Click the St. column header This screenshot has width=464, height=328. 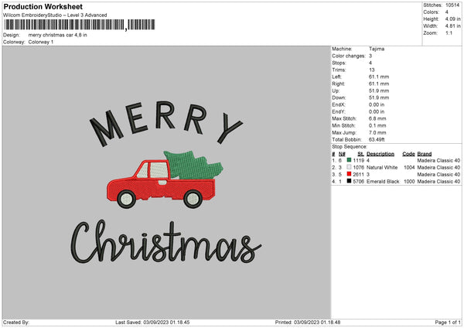click(360, 154)
